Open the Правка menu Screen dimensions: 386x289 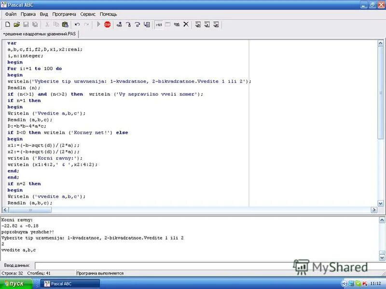28,14
